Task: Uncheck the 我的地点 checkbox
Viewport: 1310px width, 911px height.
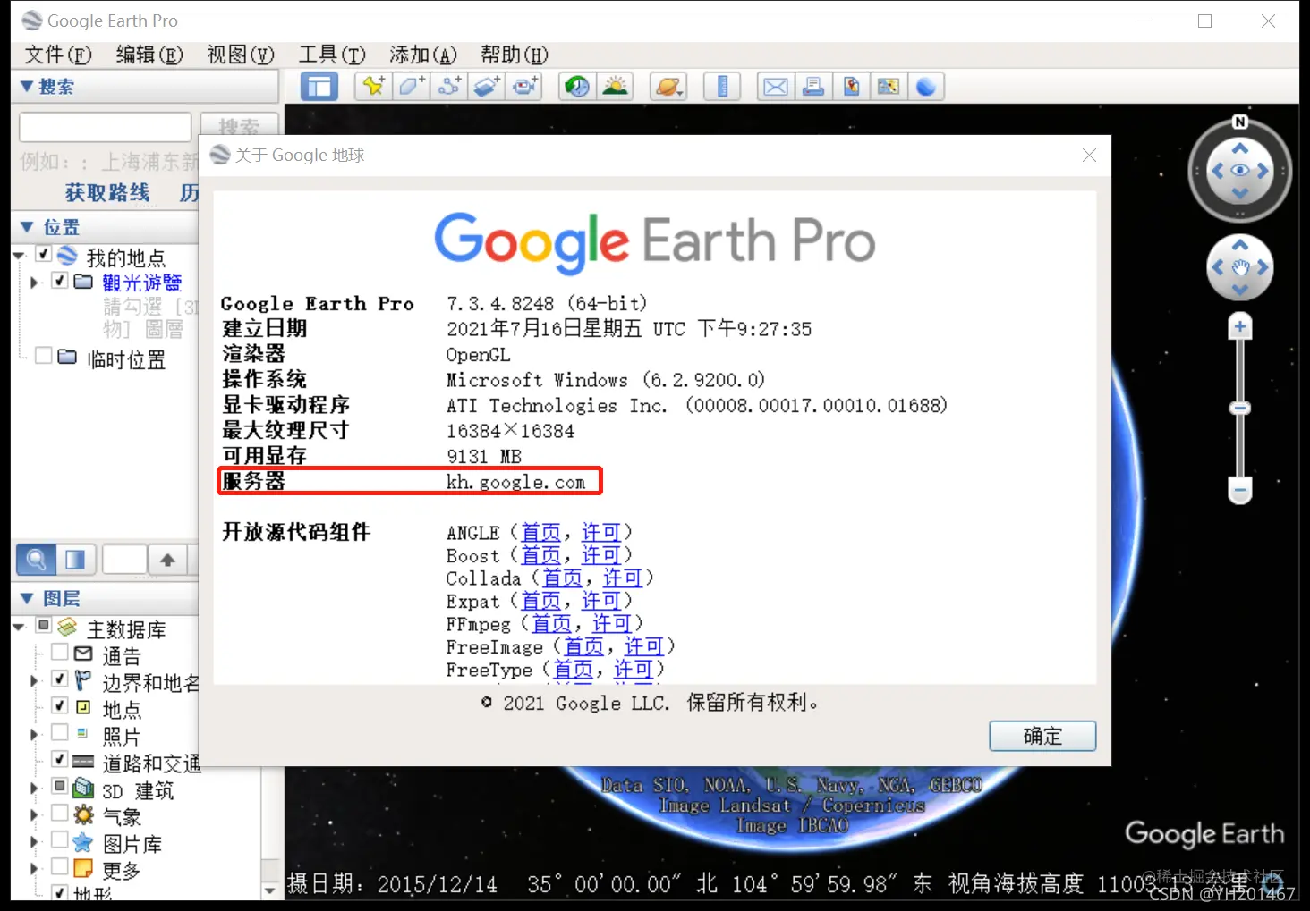Action: point(43,255)
